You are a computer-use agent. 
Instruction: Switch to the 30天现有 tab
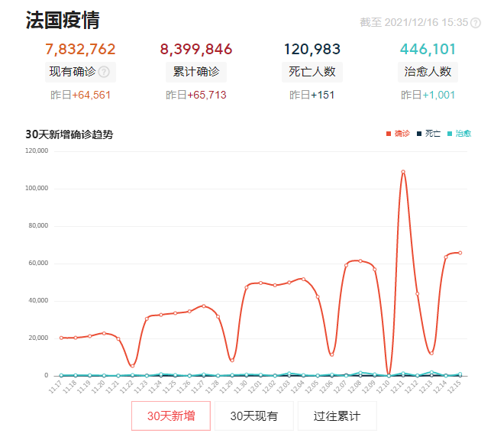tap(254, 416)
